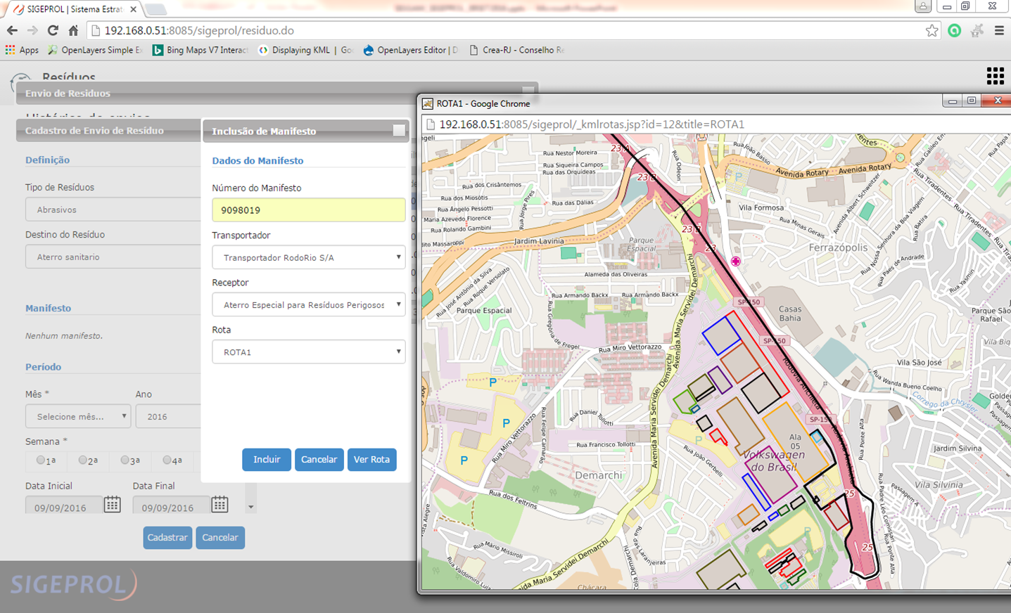Click the Envio de Resíduos panel header
The width and height of the screenshot is (1011, 613).
pos(277,93)
